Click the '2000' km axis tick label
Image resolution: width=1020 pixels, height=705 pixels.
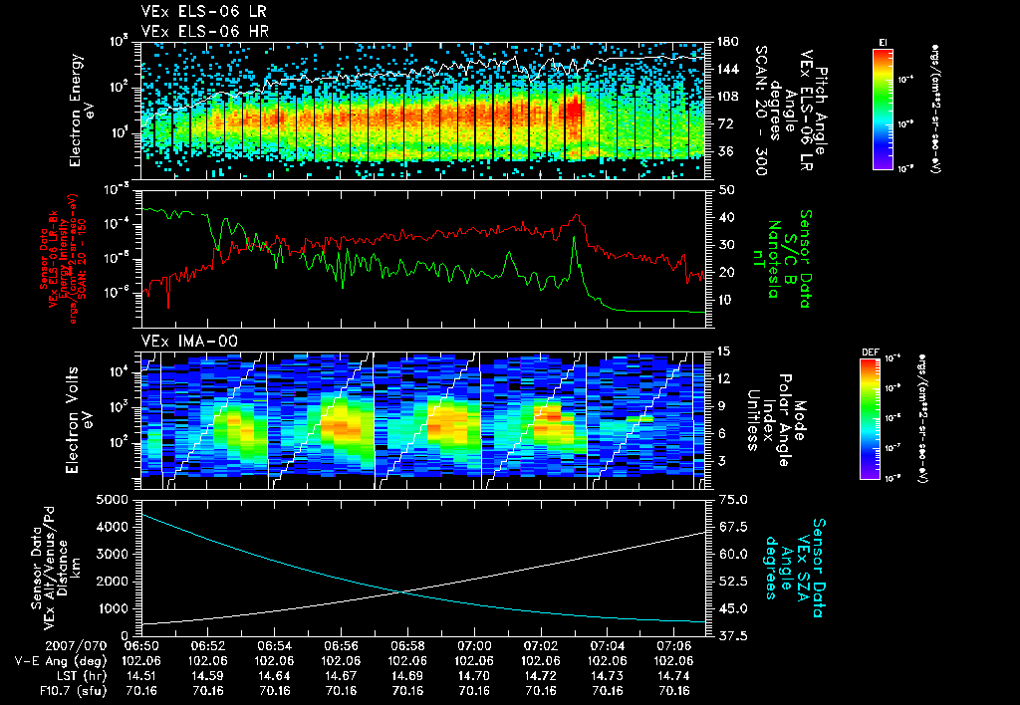coord(113,582)
